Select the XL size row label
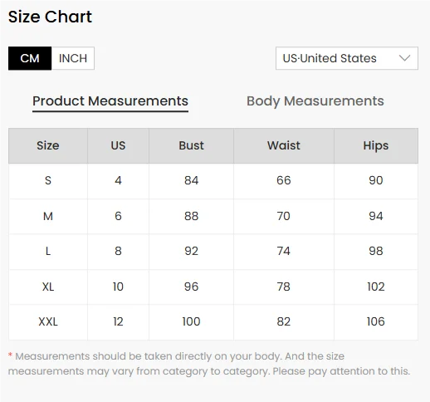The height and width of the screenshot is (402, 430). [x=48, y=287]
